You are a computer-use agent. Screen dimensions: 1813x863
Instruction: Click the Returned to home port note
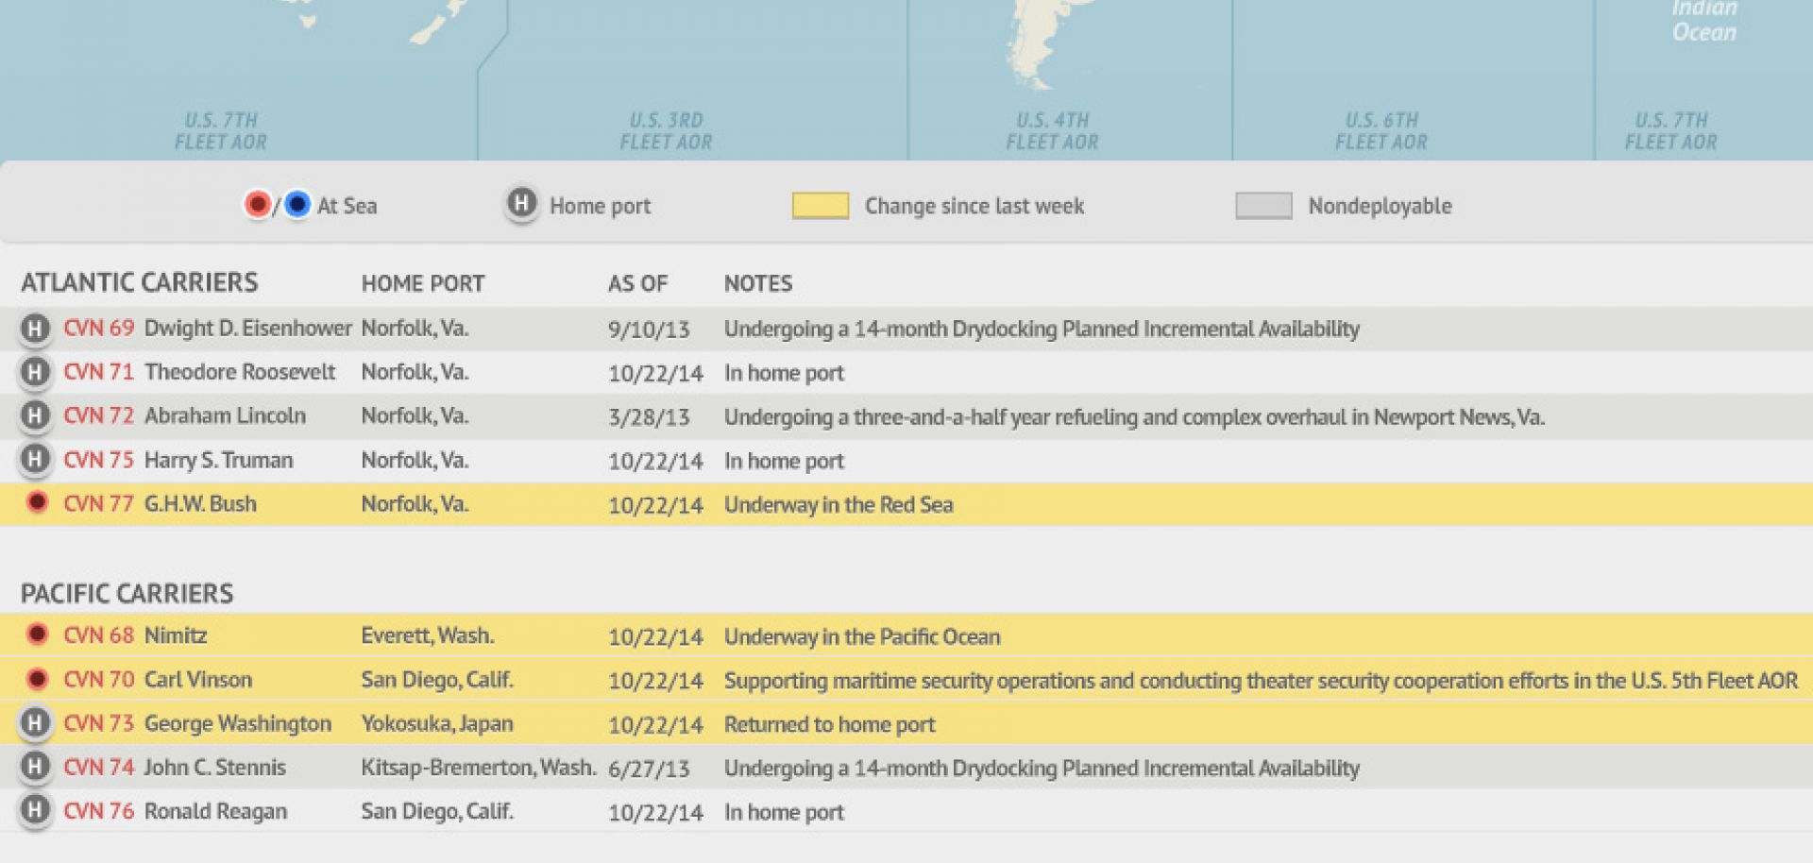click(829, 725)
